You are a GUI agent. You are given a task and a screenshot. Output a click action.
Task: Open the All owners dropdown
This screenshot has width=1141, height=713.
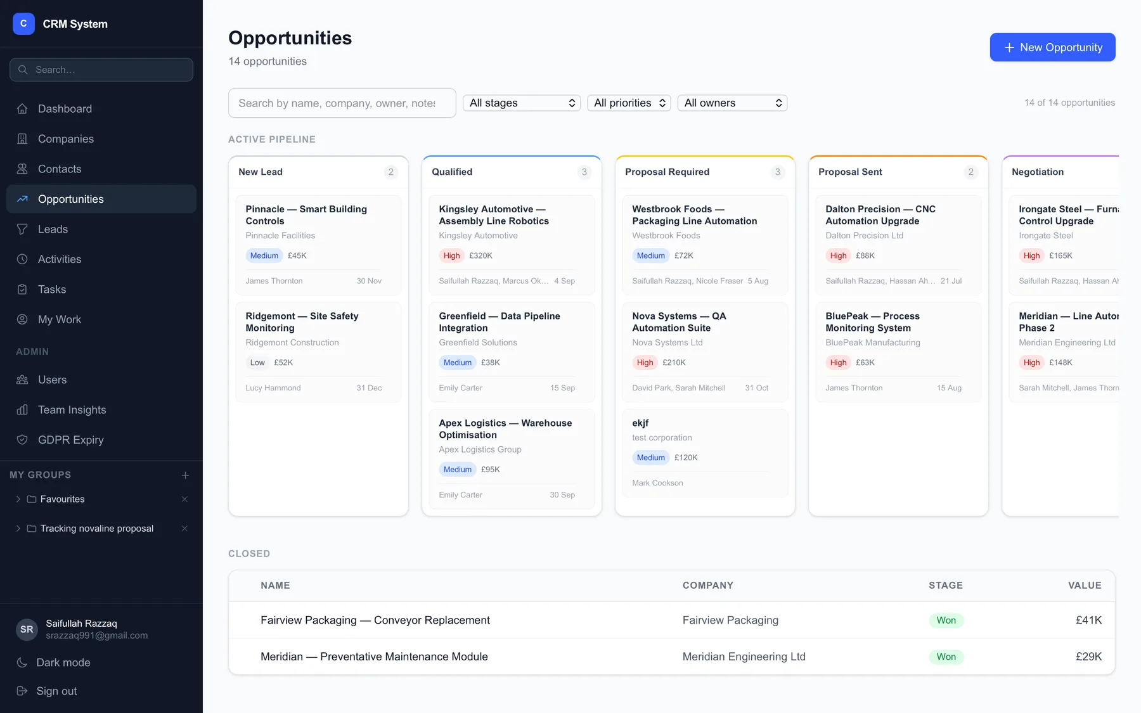pyautogui.click(x=732, y=103)
